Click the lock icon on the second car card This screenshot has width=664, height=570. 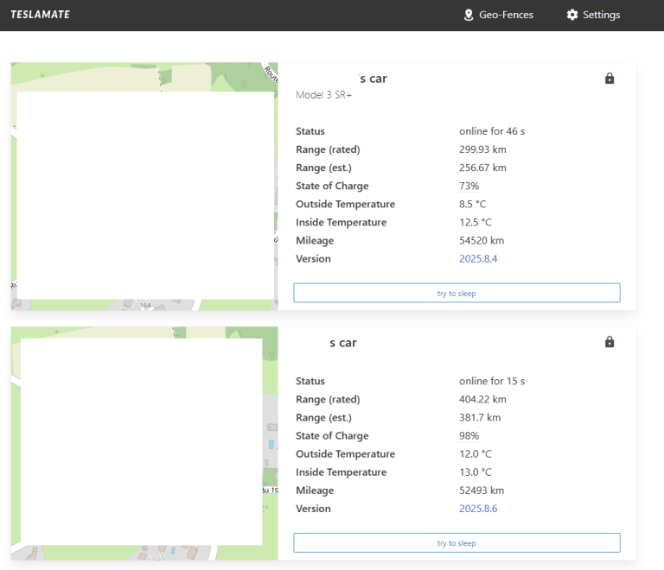[x=610, y=342]
